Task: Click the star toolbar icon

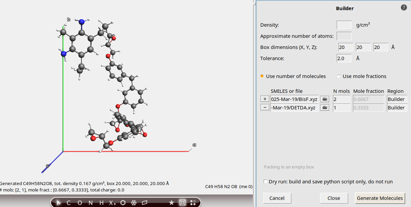Action: click(x=171, y=203)
